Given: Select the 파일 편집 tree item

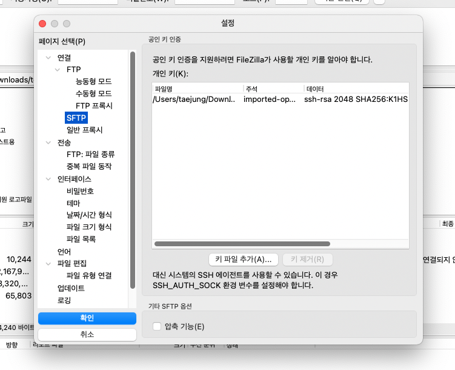Looking at the screenshot, I should pos(72,264).
